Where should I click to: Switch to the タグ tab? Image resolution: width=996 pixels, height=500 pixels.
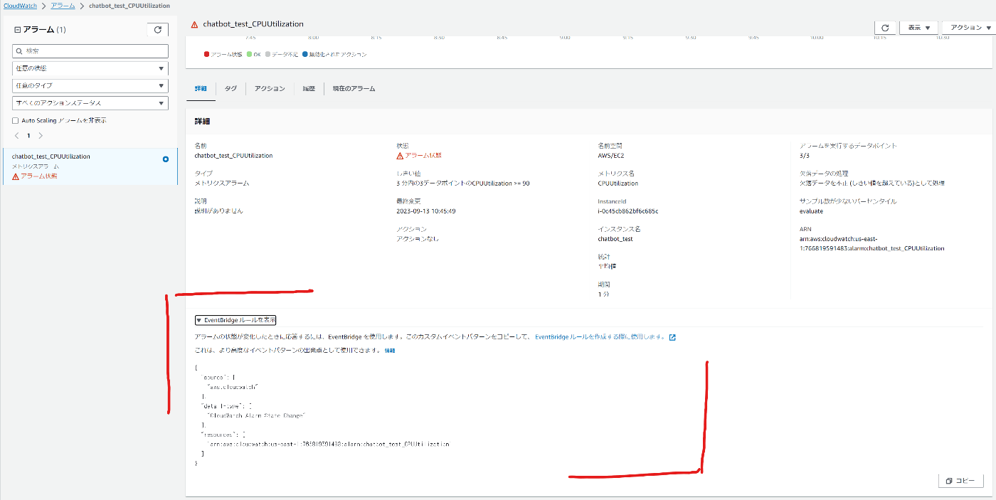231,89
